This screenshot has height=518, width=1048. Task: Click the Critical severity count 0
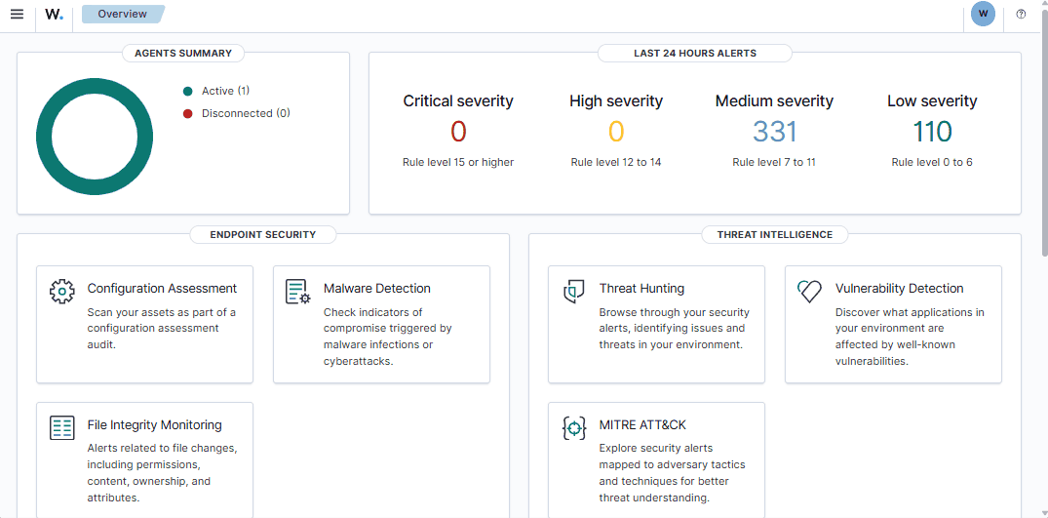point(458,132)
